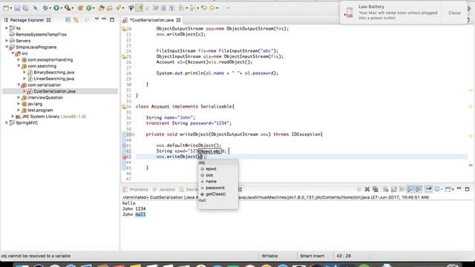Image resolution: width=475 pixels, height=267 pixels.
Task: Click Open Console dropdown icon
Action: coord(448,189)
